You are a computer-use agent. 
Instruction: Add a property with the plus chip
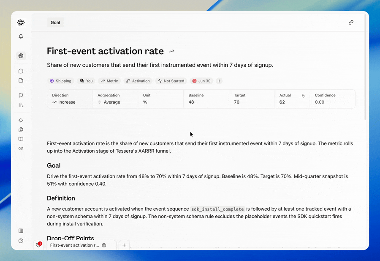pos(219,81)
